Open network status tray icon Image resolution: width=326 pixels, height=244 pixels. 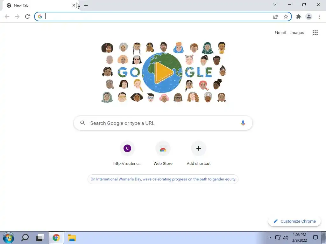[x=278, y=238]
